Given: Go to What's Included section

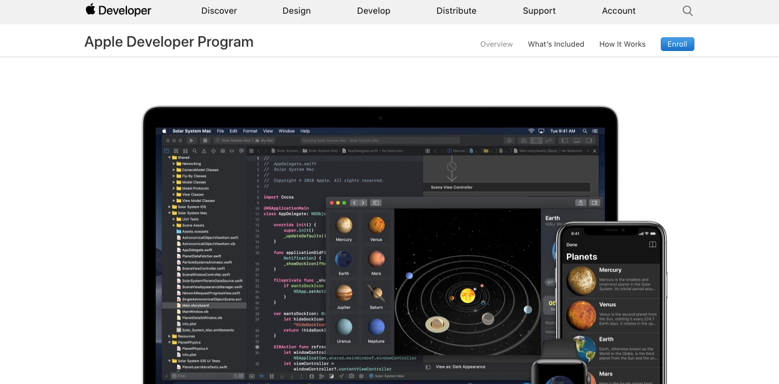Looking at the screenshot, I should click(x=556, y=44).
